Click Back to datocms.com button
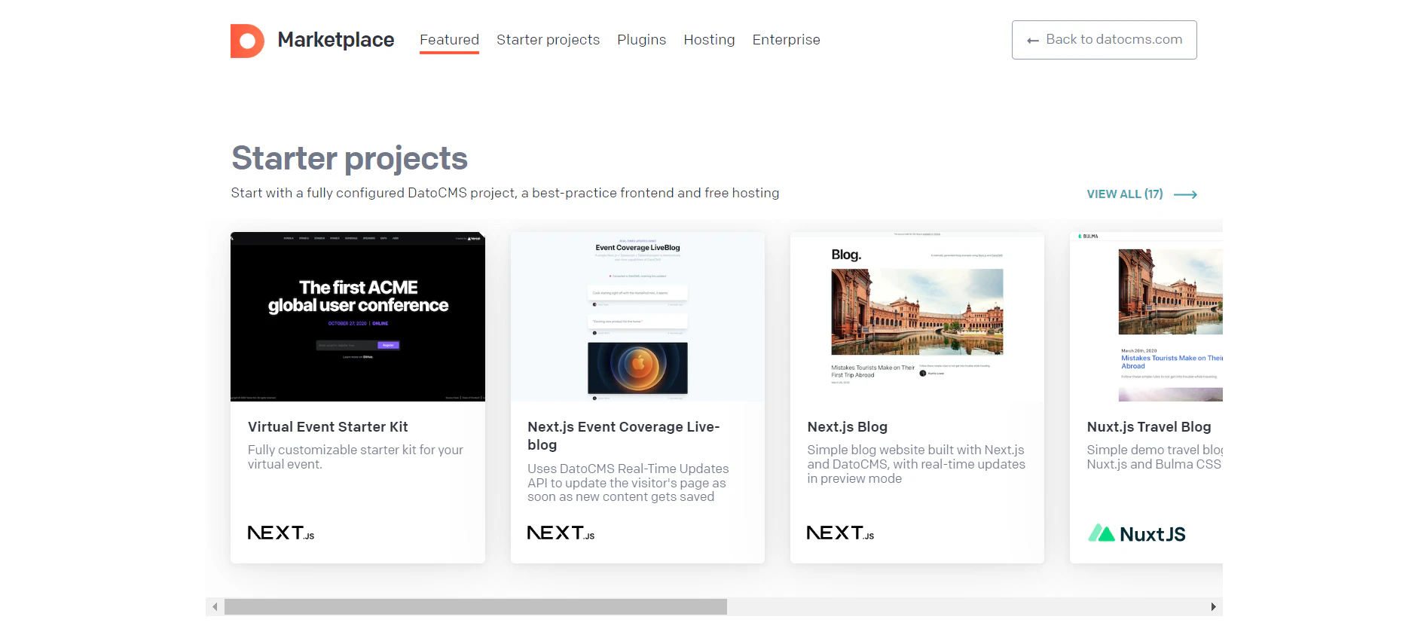 coord(1104,40)
